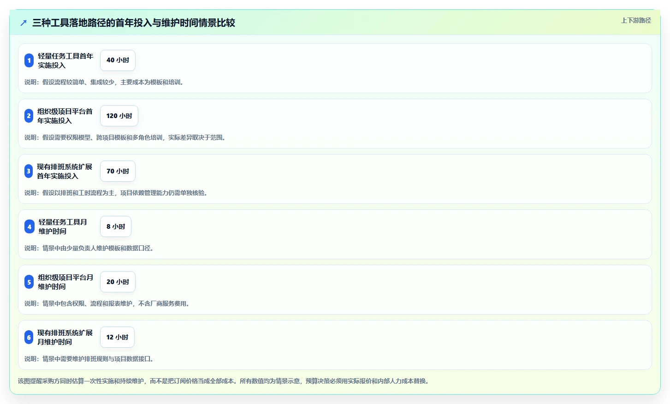The height and width of the screenshot is (404, 670).
Task: Click the footer note 该图提醒采购方同时估算
Action: click(225, 381)
